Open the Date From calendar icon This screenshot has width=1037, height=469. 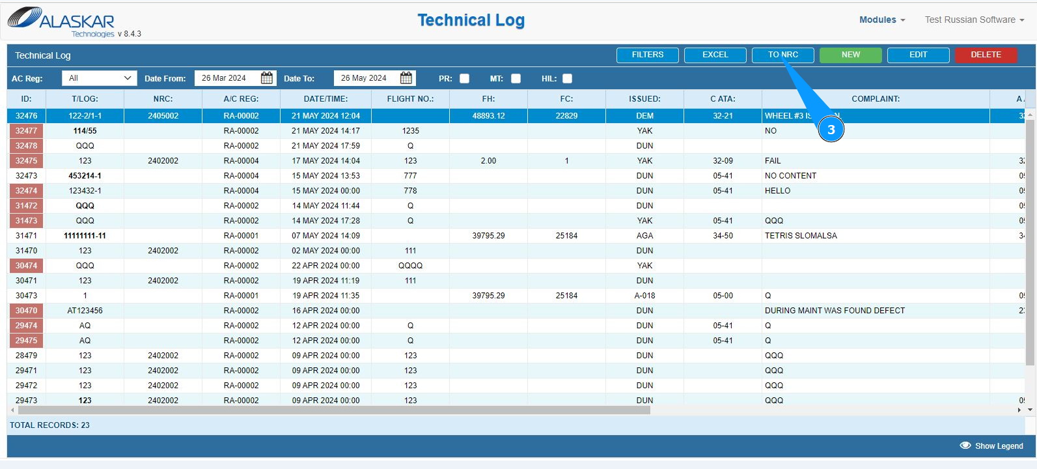tap(267, 78)
